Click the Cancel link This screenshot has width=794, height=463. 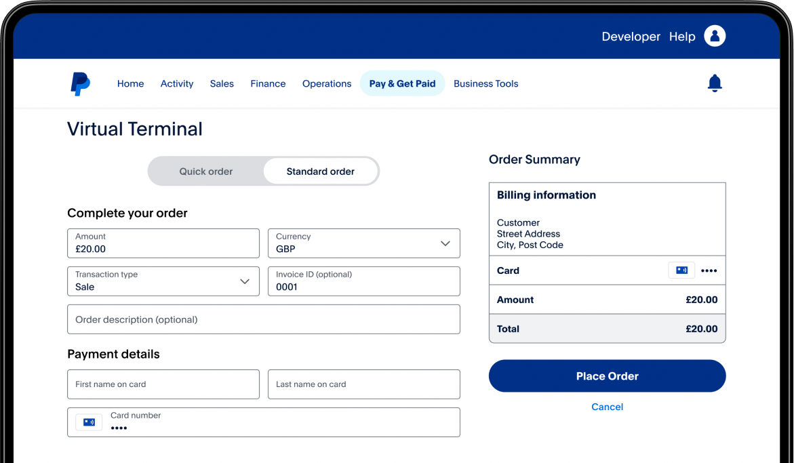[x=607, y=407]
